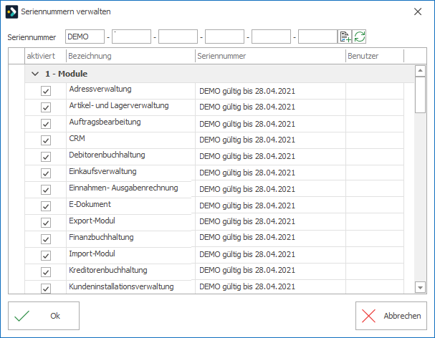435x338 pixels.
Task: Select the CRM row label
Action: 77,138
